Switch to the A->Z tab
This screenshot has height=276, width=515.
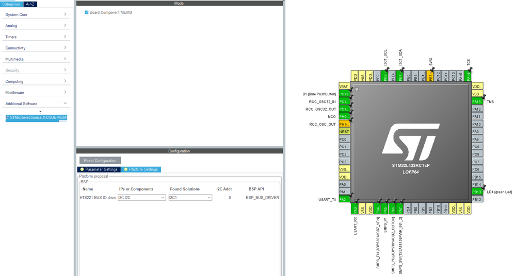point(30,4)
